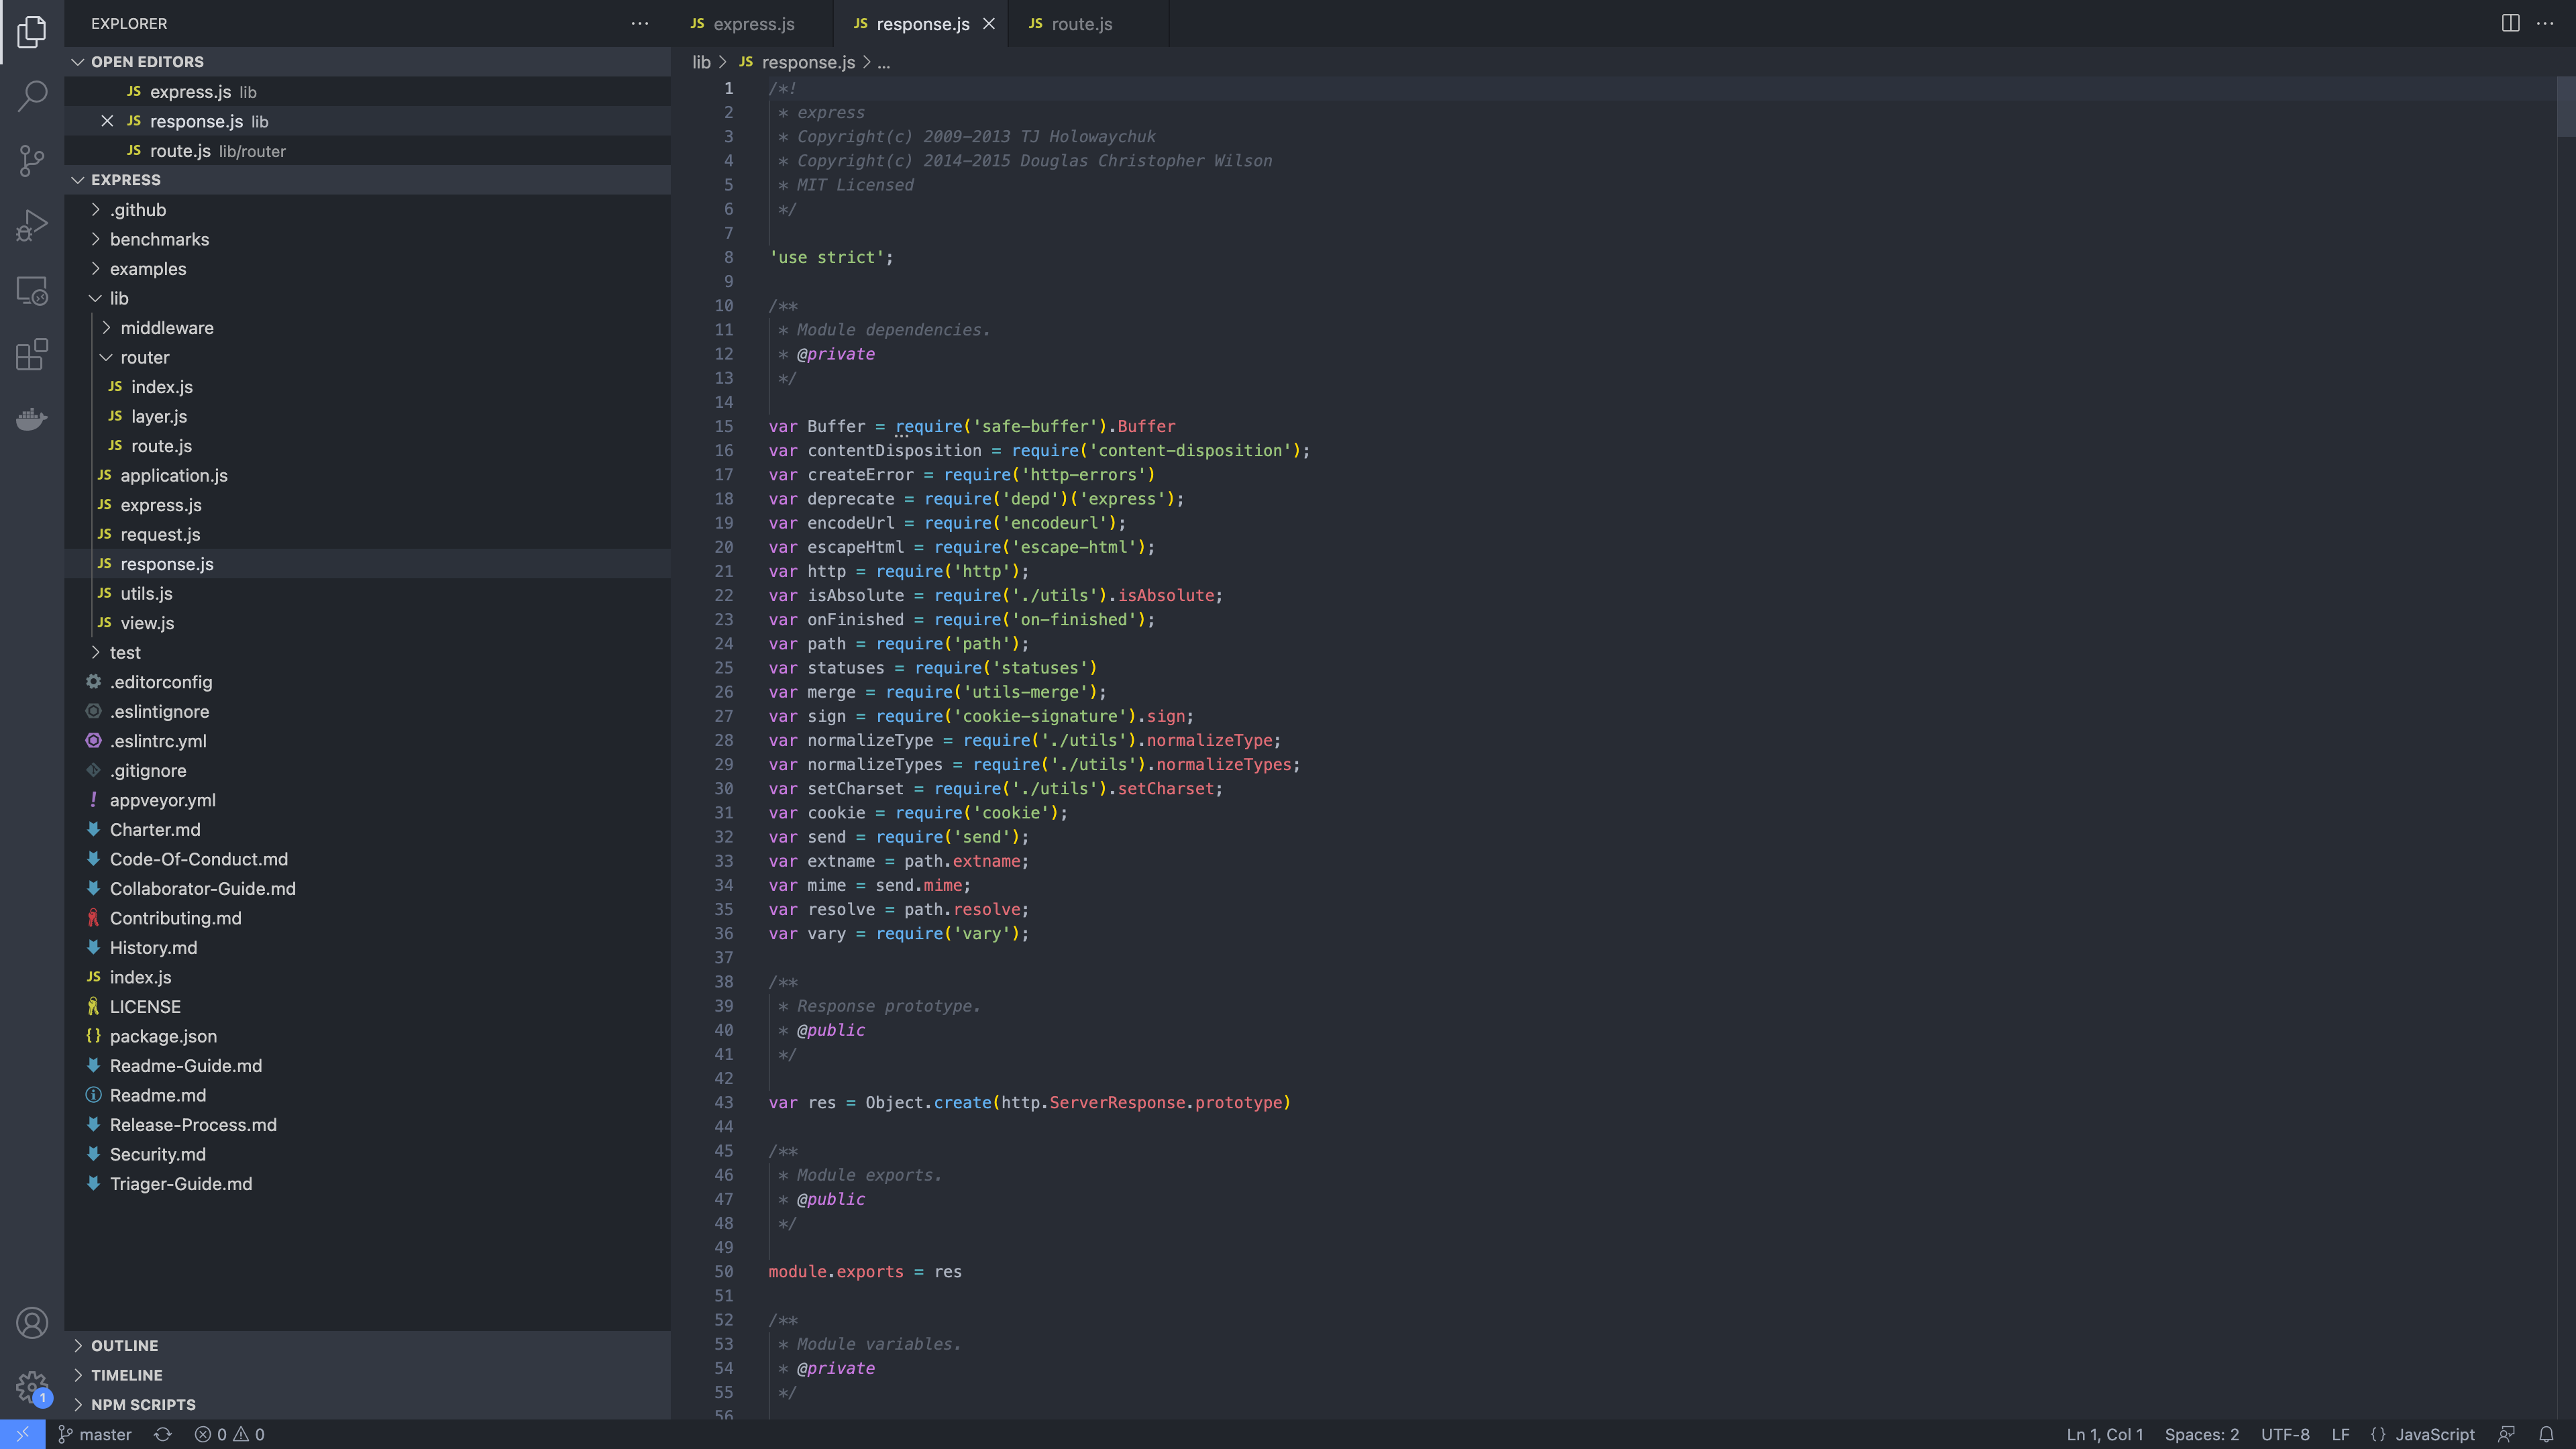The height and width of the screenshot is (1449, 2576).
Task: Open Remote Explorer icon
Action: click(32, 290)
